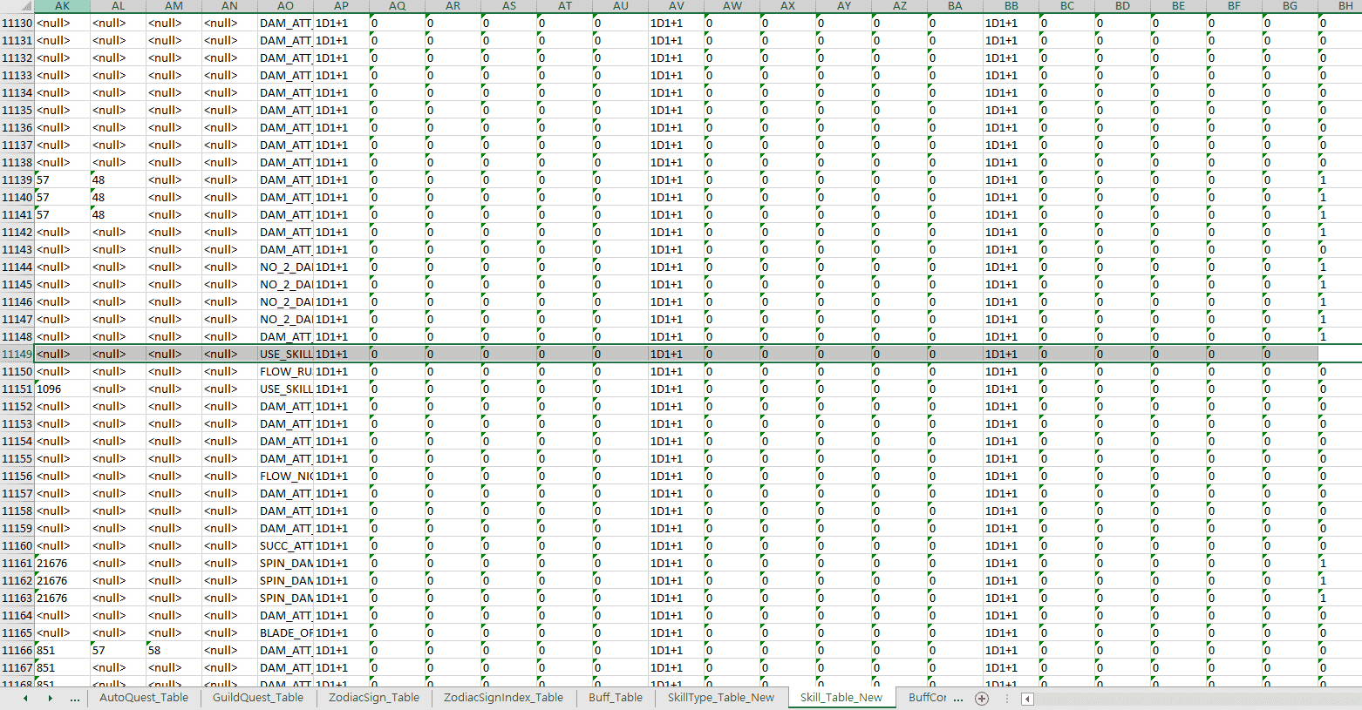Select the active Skill_Table_New sheet tab
This screenshot has height=710, width=1362.
841,698
